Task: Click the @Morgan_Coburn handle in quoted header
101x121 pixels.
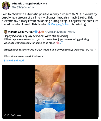Action: tap(55, 32)
